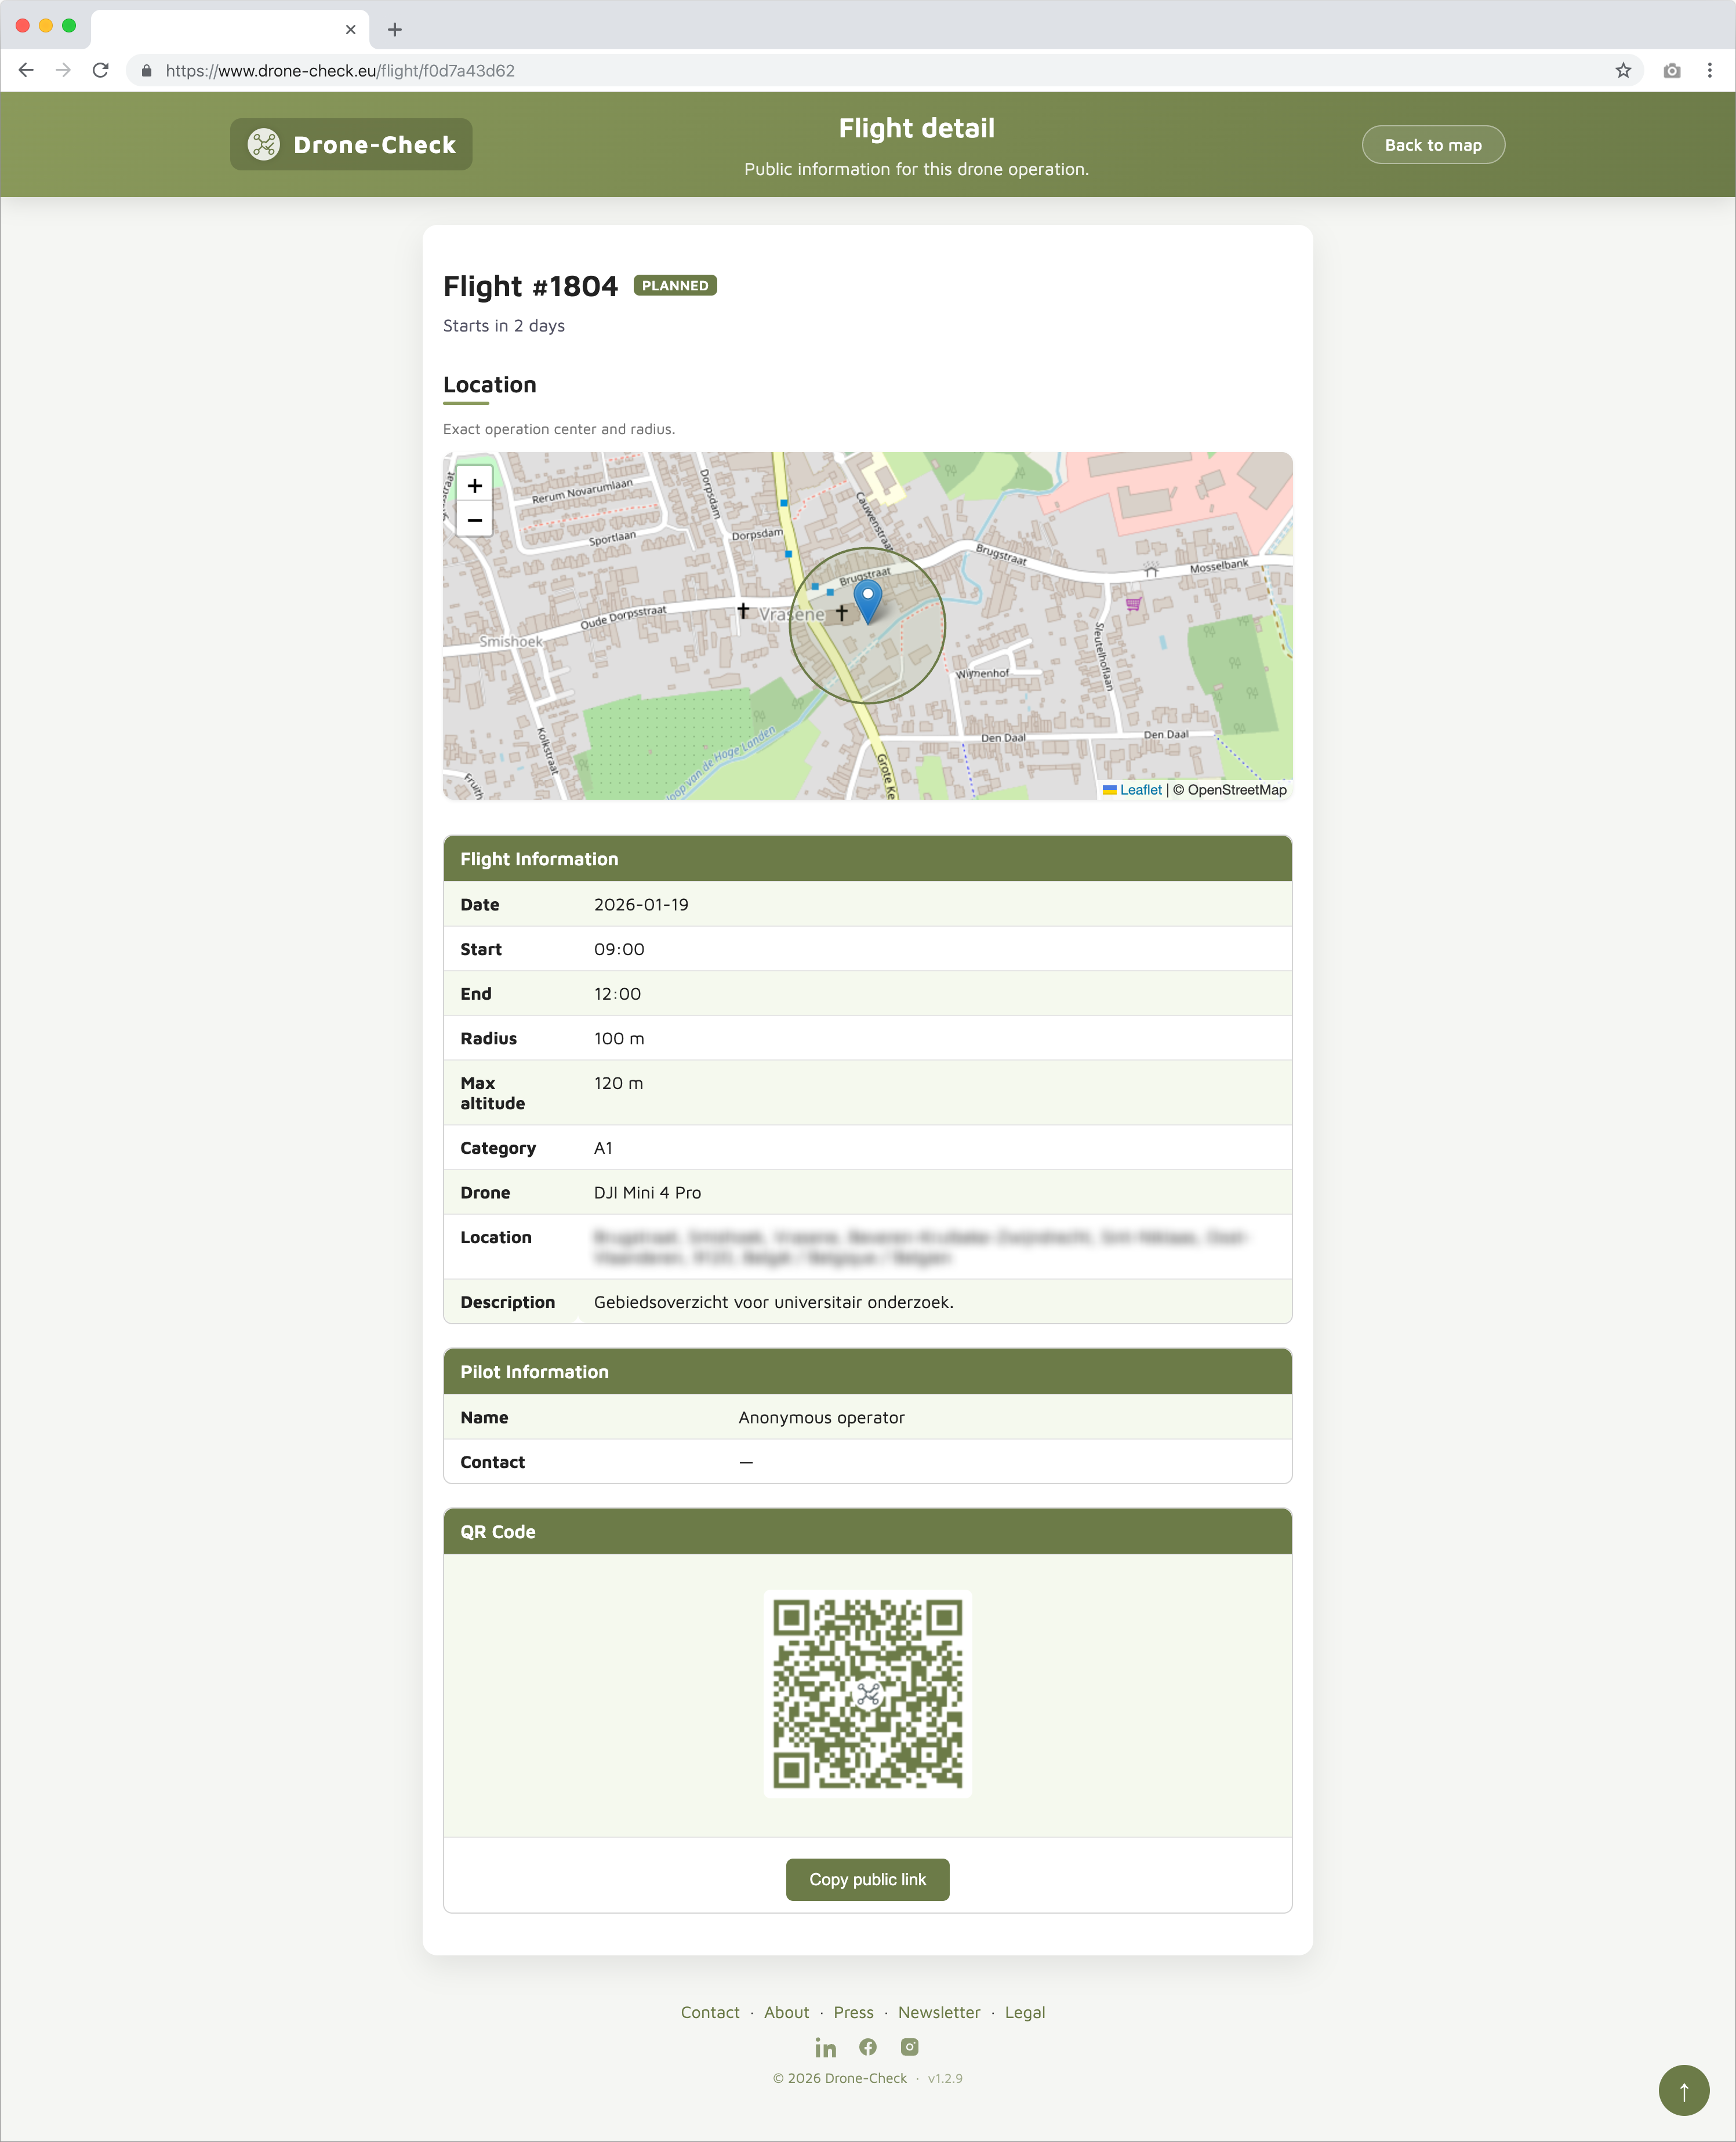Viewport: 1736px width, 2142px height.
Task: Open the LinkedIn footer icon
Action: pyautogui.click(x=825, y=2048)
